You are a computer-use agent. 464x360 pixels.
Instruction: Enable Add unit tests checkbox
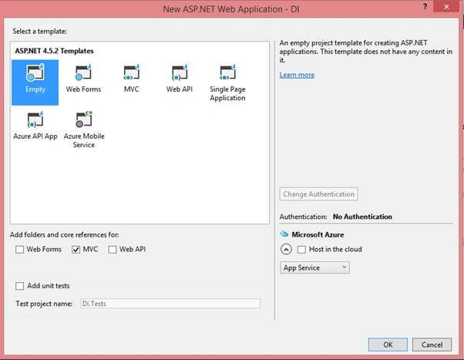(19, 286)
